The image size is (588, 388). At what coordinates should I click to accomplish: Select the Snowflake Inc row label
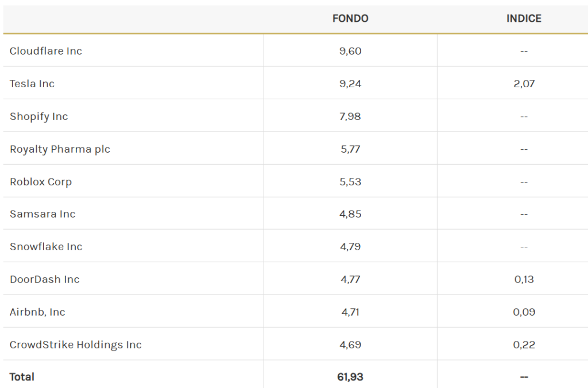point(46,247)
